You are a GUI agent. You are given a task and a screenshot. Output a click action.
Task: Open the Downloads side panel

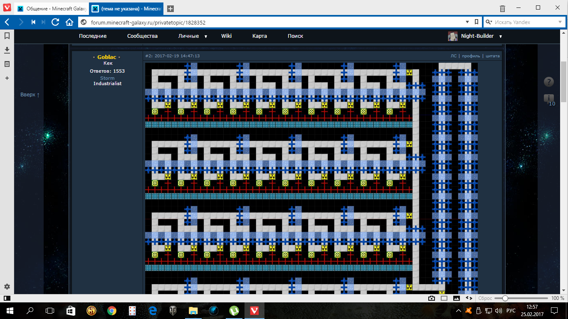(x=7, y=50)
